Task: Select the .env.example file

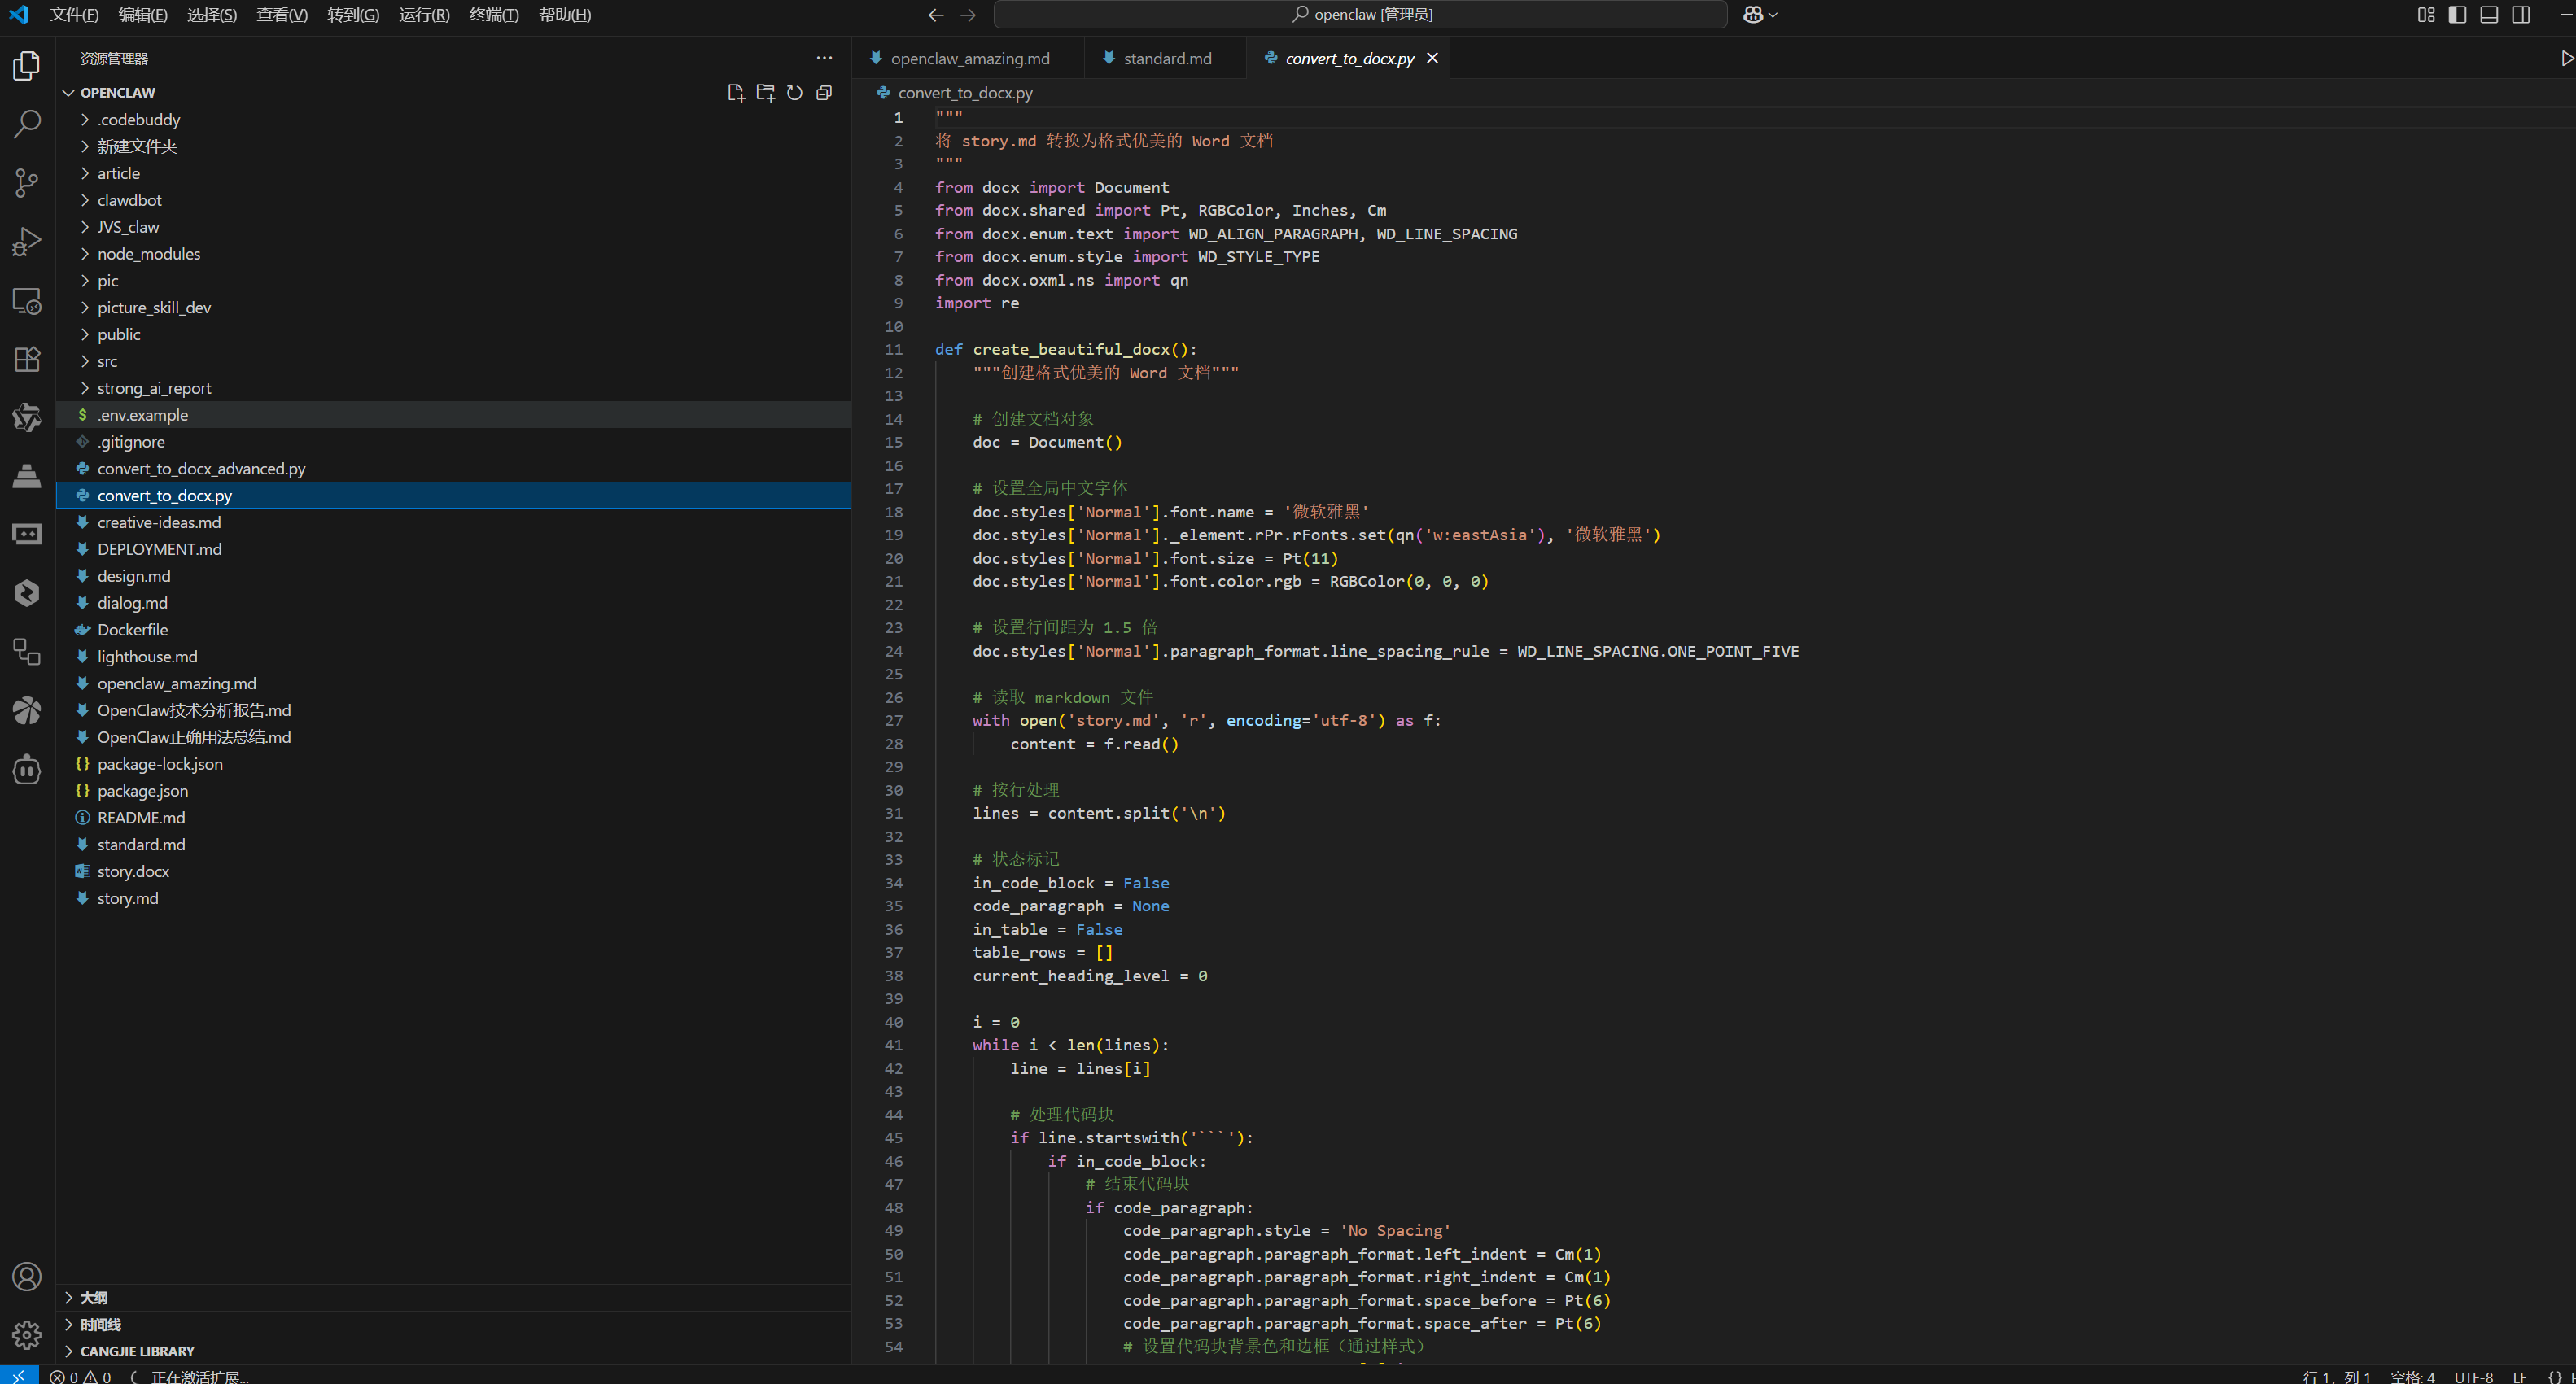Action: coord(454,415)
